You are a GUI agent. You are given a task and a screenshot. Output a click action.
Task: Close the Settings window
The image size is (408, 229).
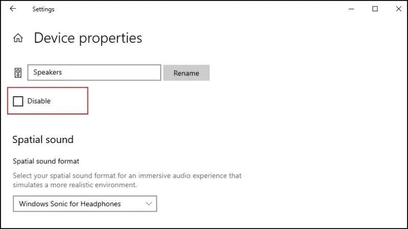[398, 9]
